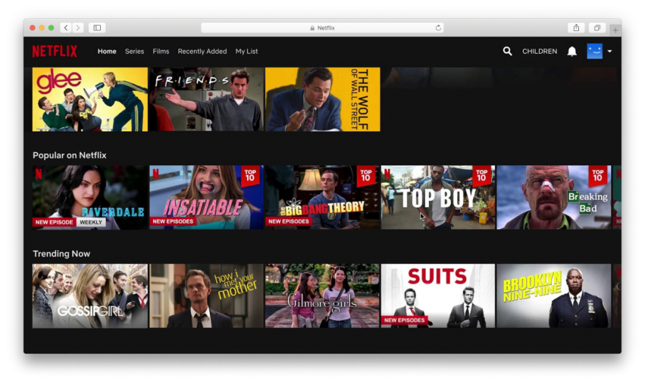Open The Big Bang Theory thumbnail
Viewport: 645px width, 382px height.
[x=322, y=197]
